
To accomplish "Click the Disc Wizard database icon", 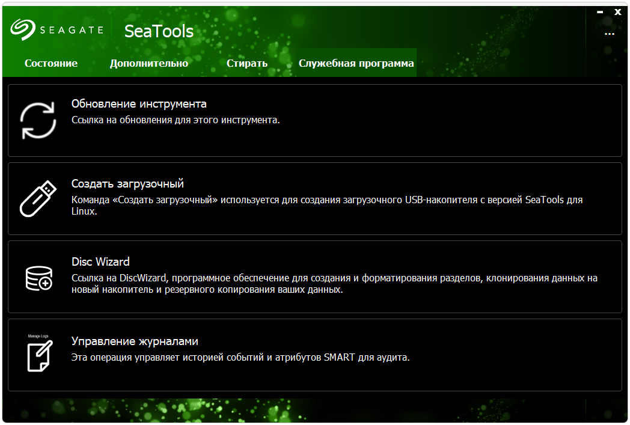I will [38, 277].
